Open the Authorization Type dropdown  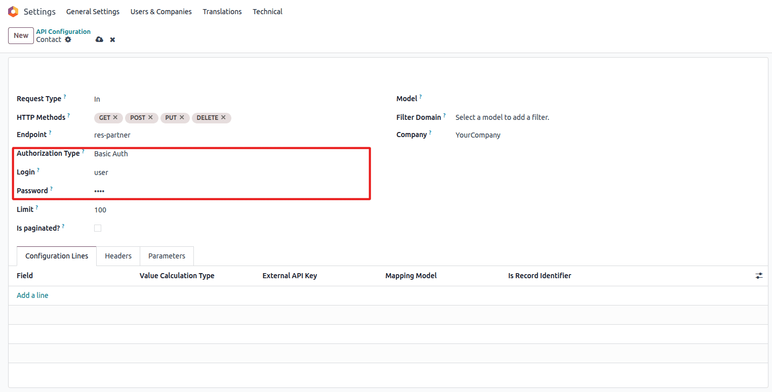click(x=228, y=154)
